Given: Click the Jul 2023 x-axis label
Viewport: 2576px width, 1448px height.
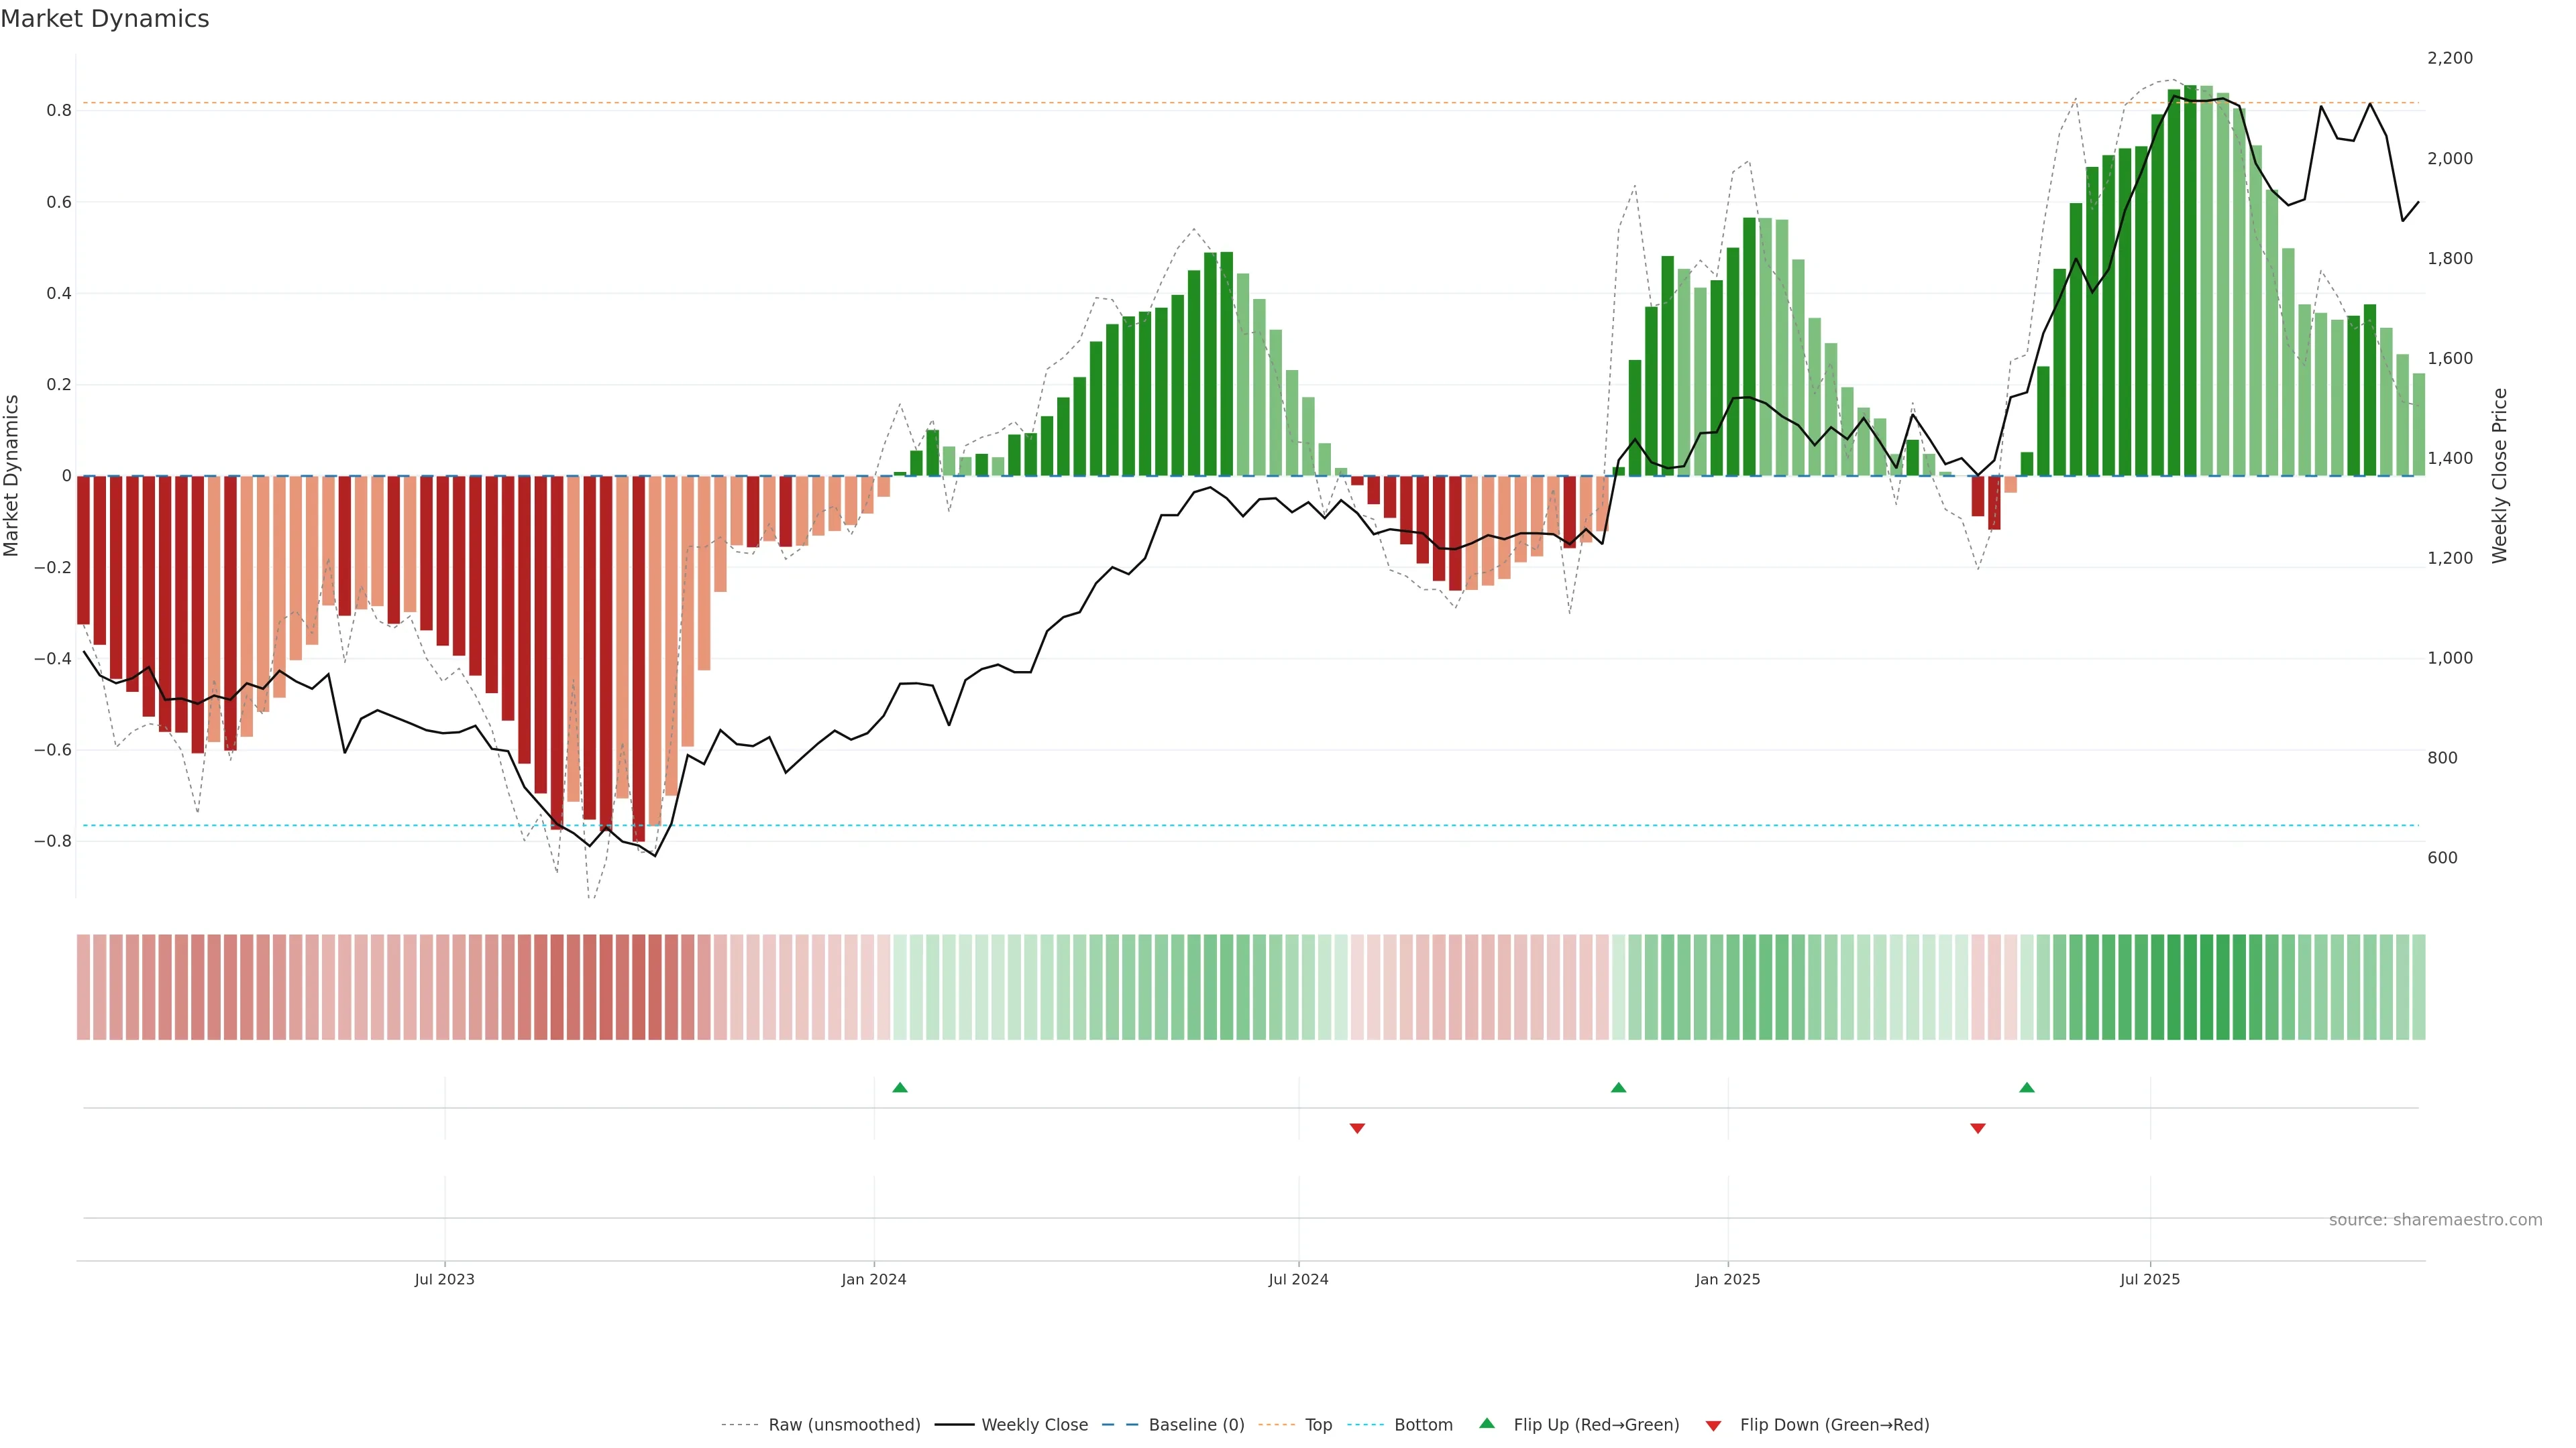Looking at the screenshot, I should 444,1279.
